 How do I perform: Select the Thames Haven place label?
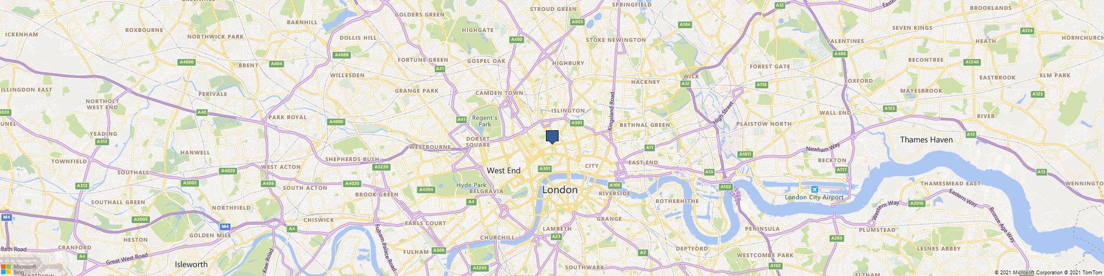pyautogui.click(x=926, y=140)
